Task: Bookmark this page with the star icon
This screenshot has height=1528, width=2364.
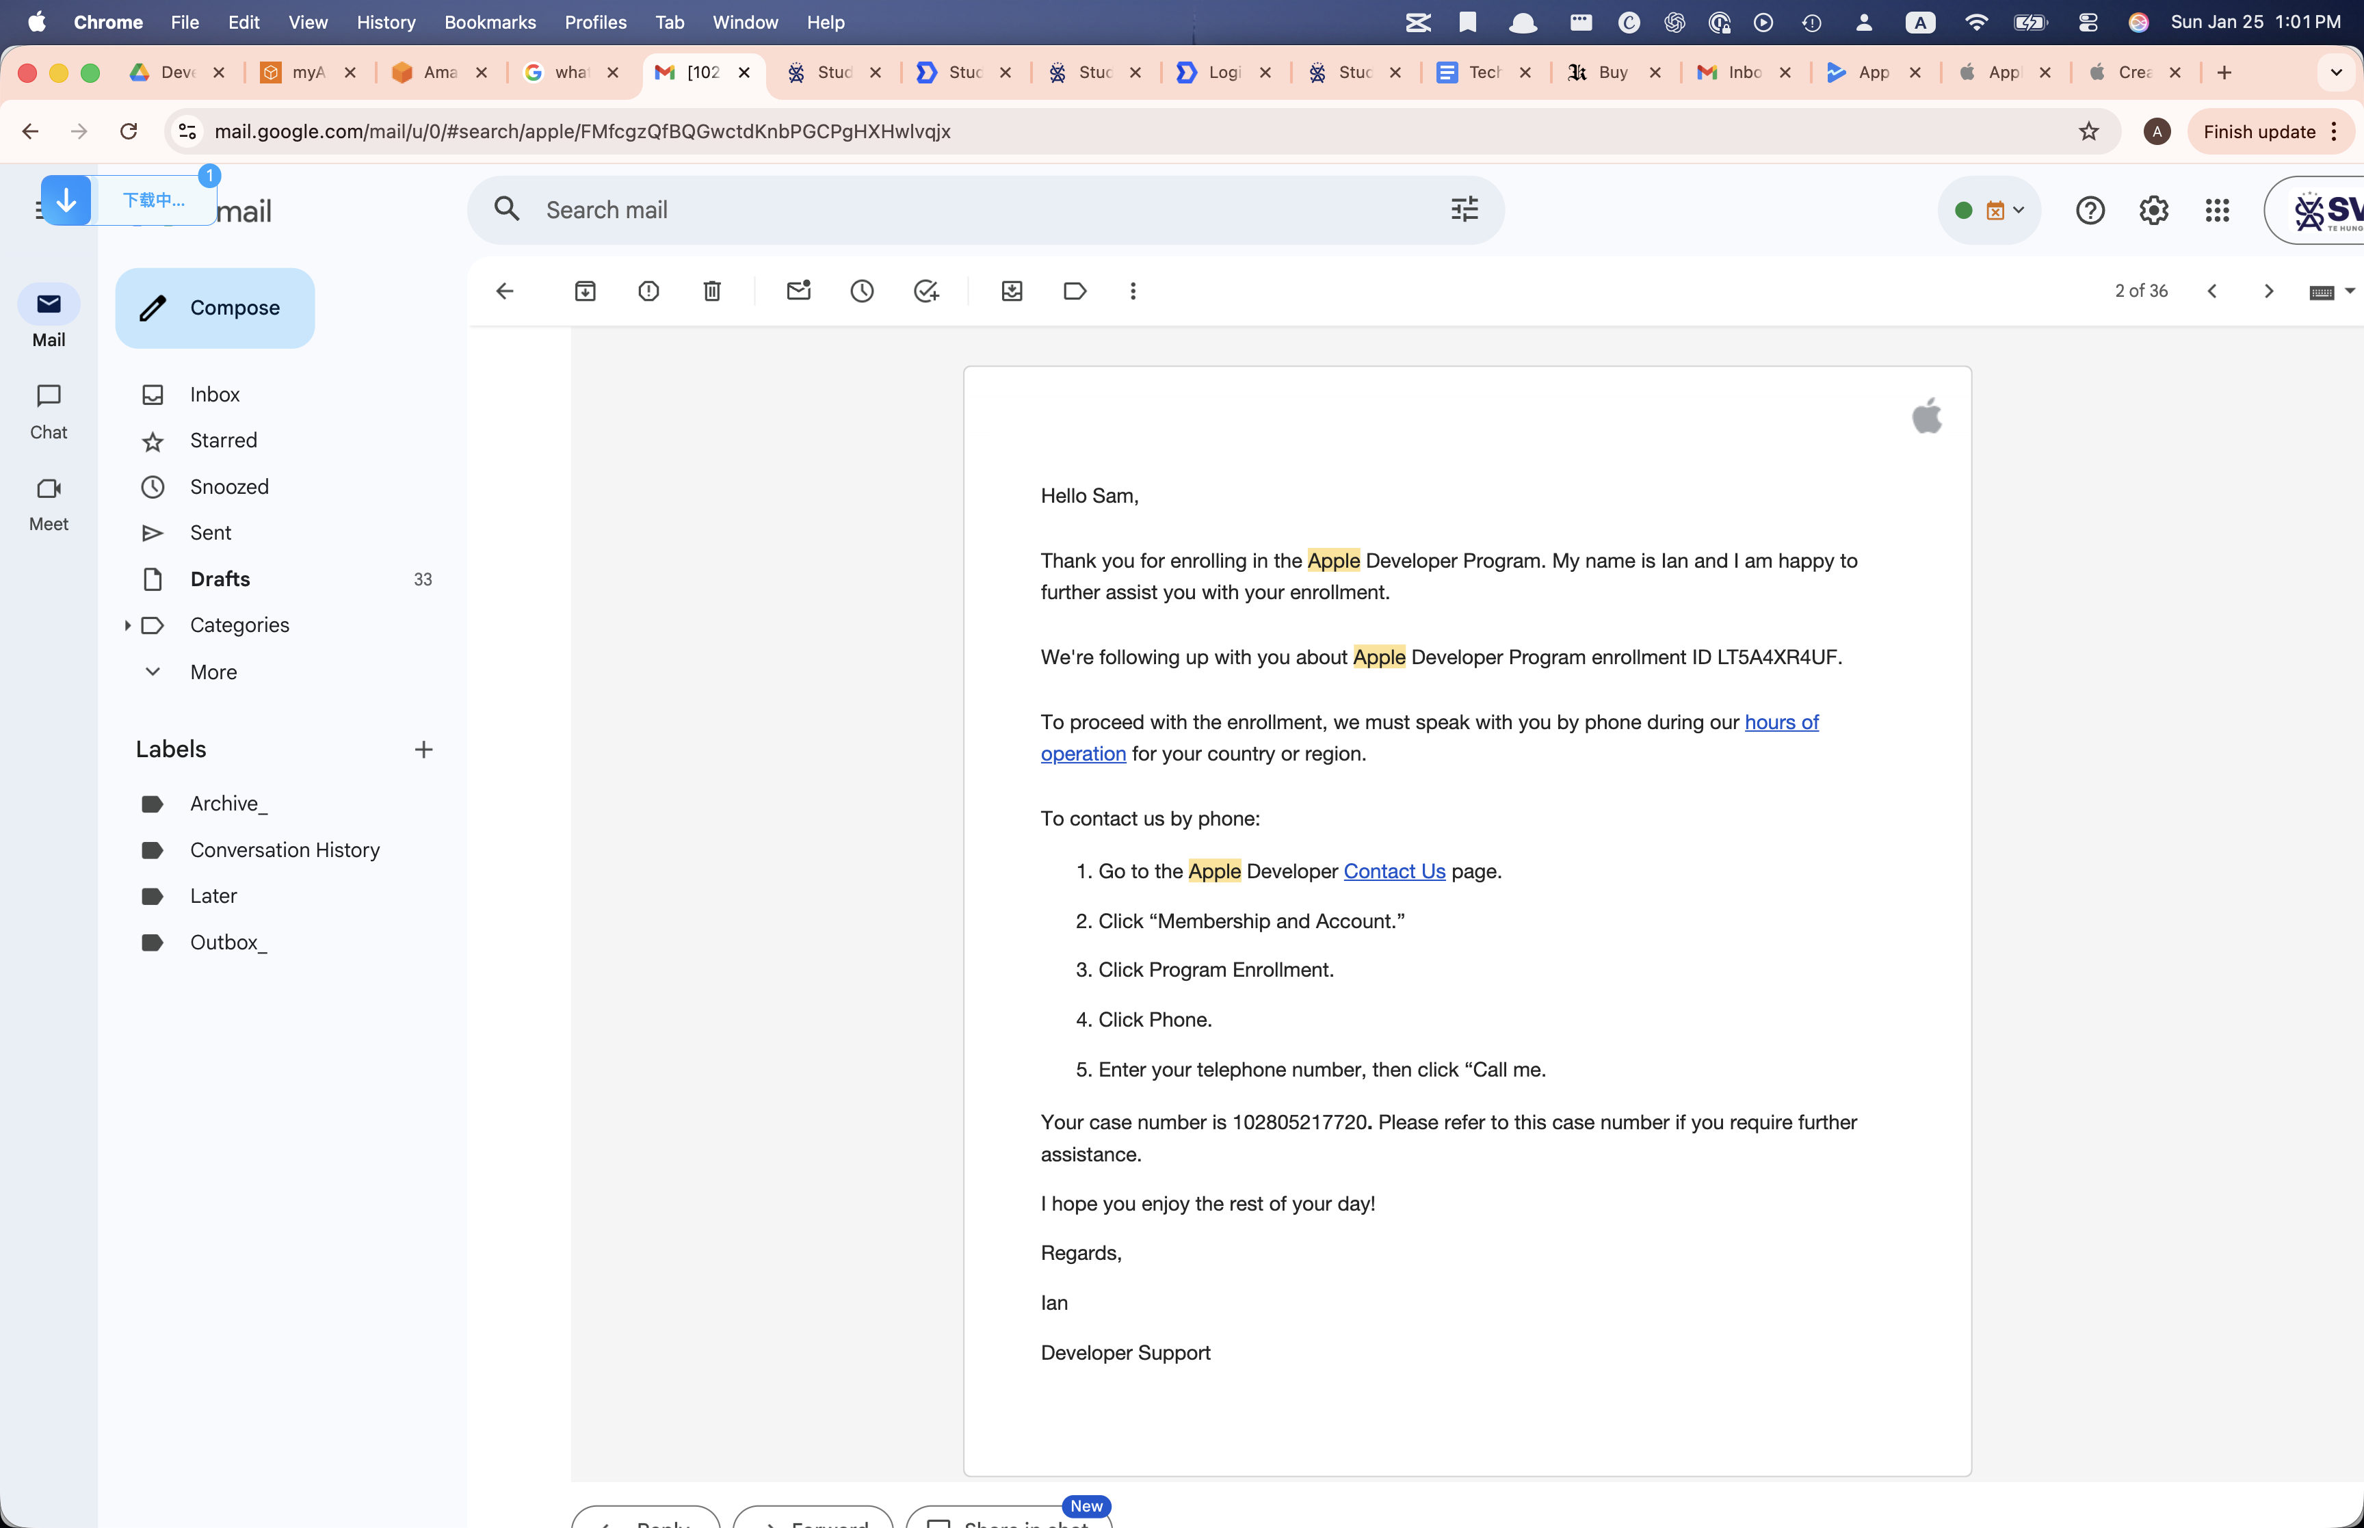Action: pyautogui.click(x=2089, y=131)
